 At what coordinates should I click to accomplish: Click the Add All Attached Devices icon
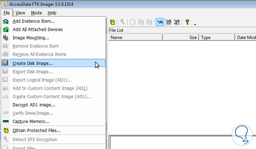[x=5, y=30]
